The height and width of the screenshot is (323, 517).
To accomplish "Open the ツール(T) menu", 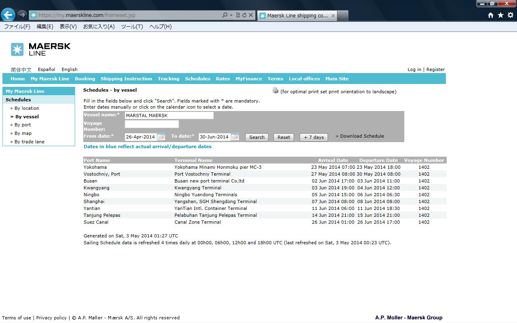I will point(132,27).
